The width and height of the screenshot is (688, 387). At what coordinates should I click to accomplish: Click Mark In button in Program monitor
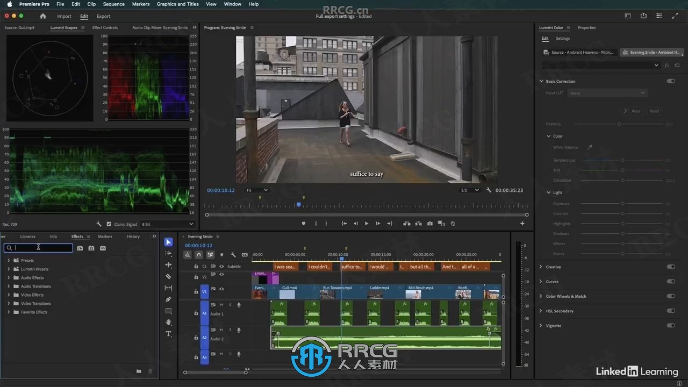(316, 224)
